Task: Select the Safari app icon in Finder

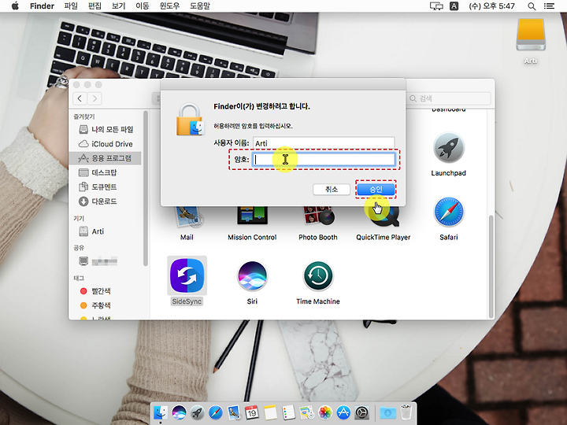Action: coord(448,212)
